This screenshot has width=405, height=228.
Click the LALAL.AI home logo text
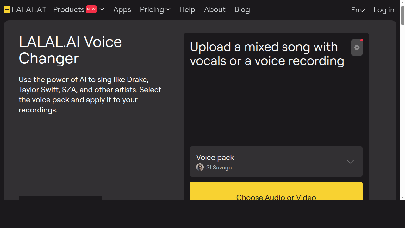pos(28,10)
